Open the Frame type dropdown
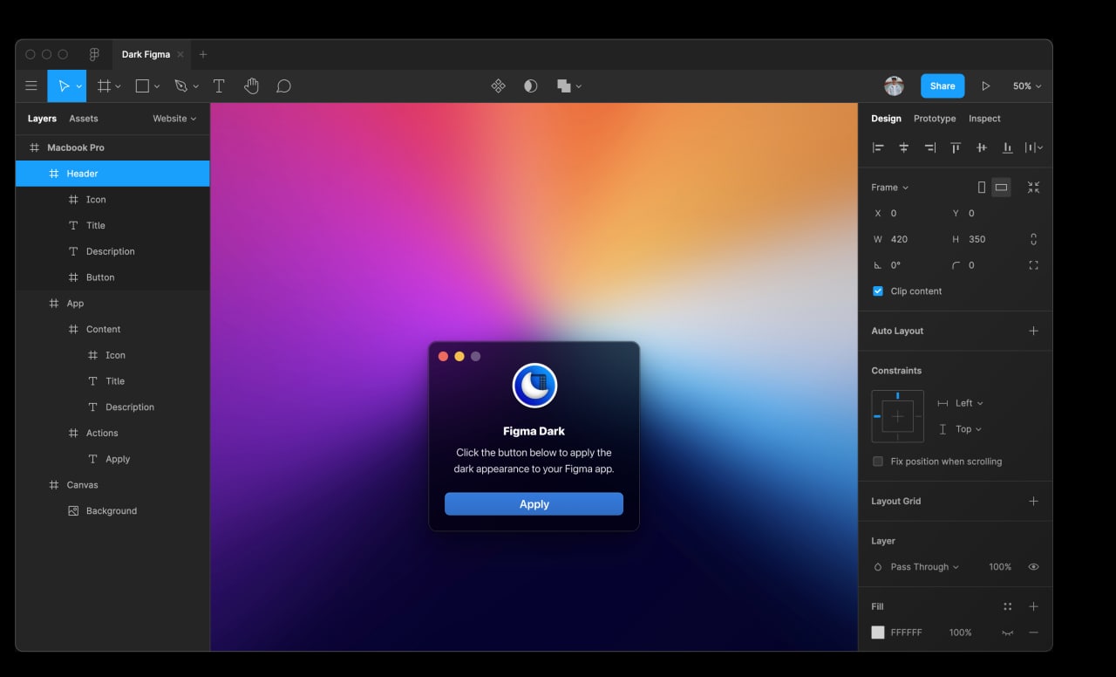 coord(889,188)
